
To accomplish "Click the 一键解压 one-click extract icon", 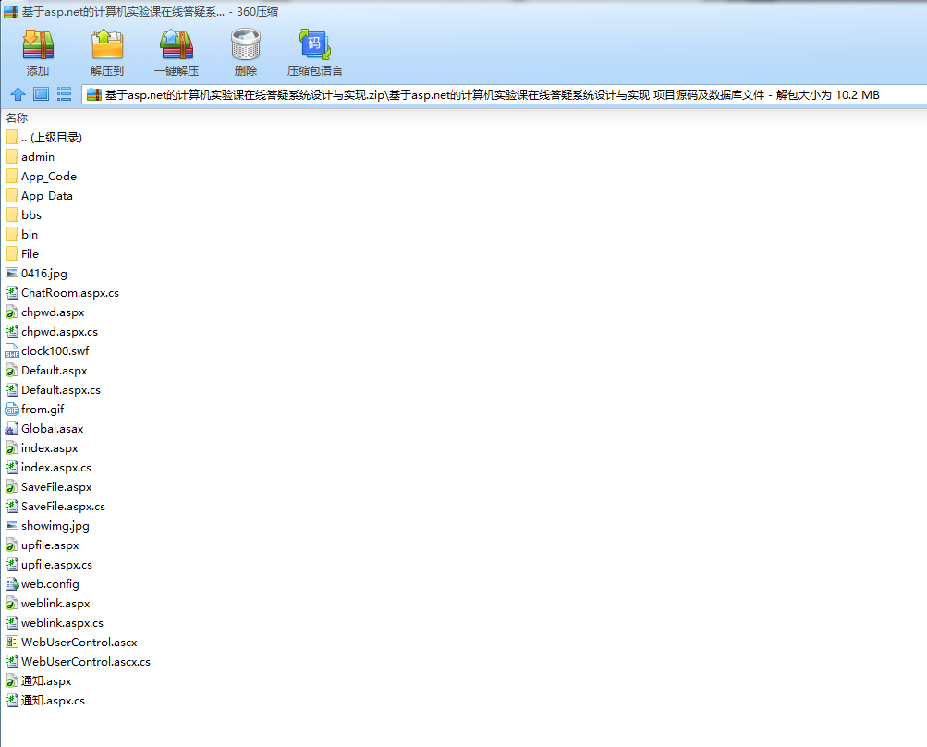I will pyautogui.click(x=177, y=45).
